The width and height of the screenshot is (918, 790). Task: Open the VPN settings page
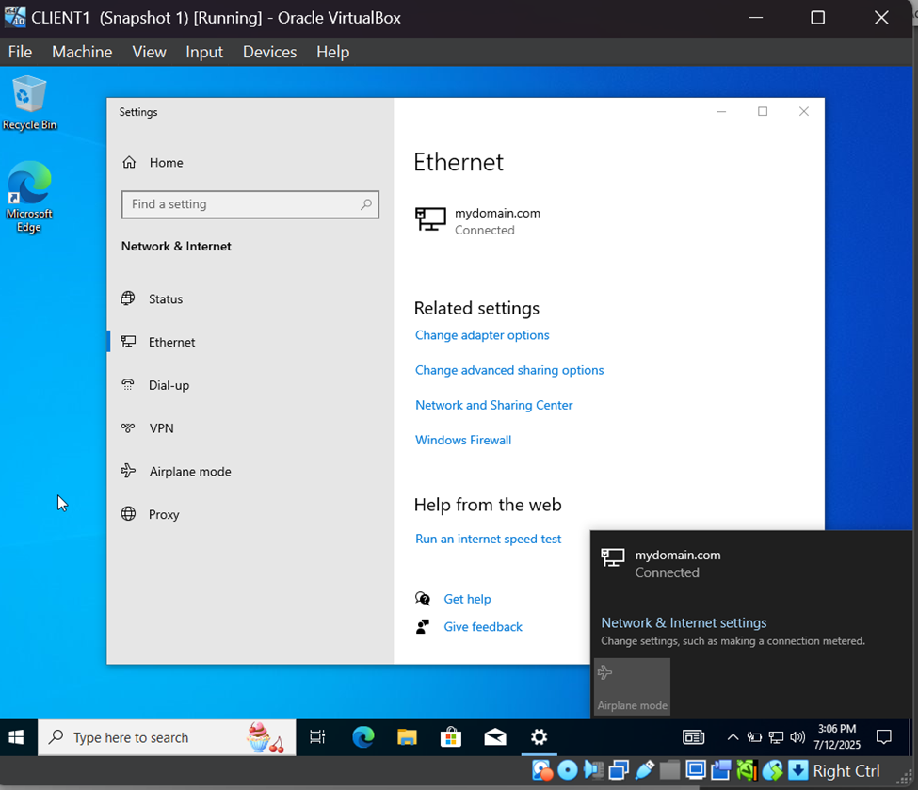click(148, 428)
